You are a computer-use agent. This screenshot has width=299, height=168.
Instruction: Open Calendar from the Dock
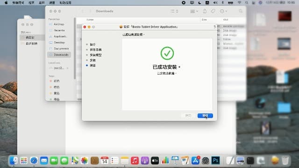point(105,161)
